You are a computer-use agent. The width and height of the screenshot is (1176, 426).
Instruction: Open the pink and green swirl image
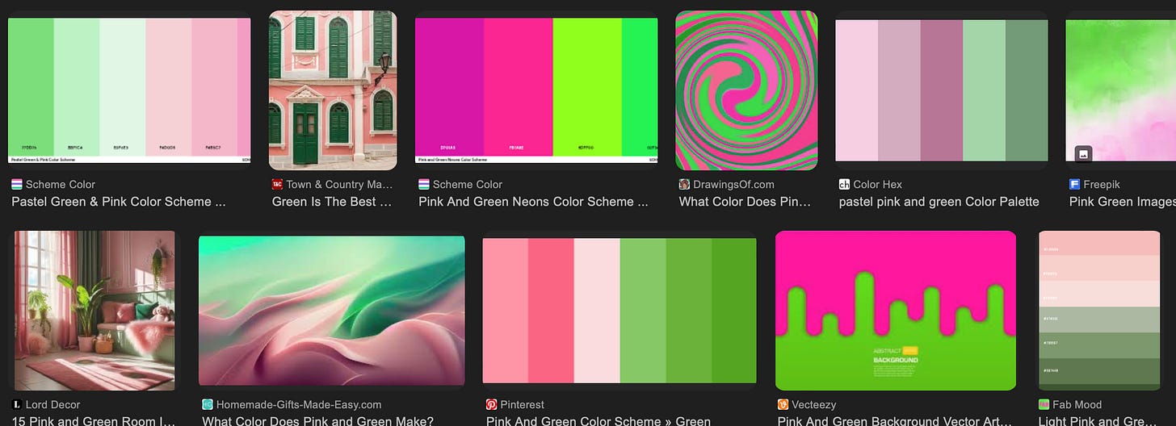(746, 90)
